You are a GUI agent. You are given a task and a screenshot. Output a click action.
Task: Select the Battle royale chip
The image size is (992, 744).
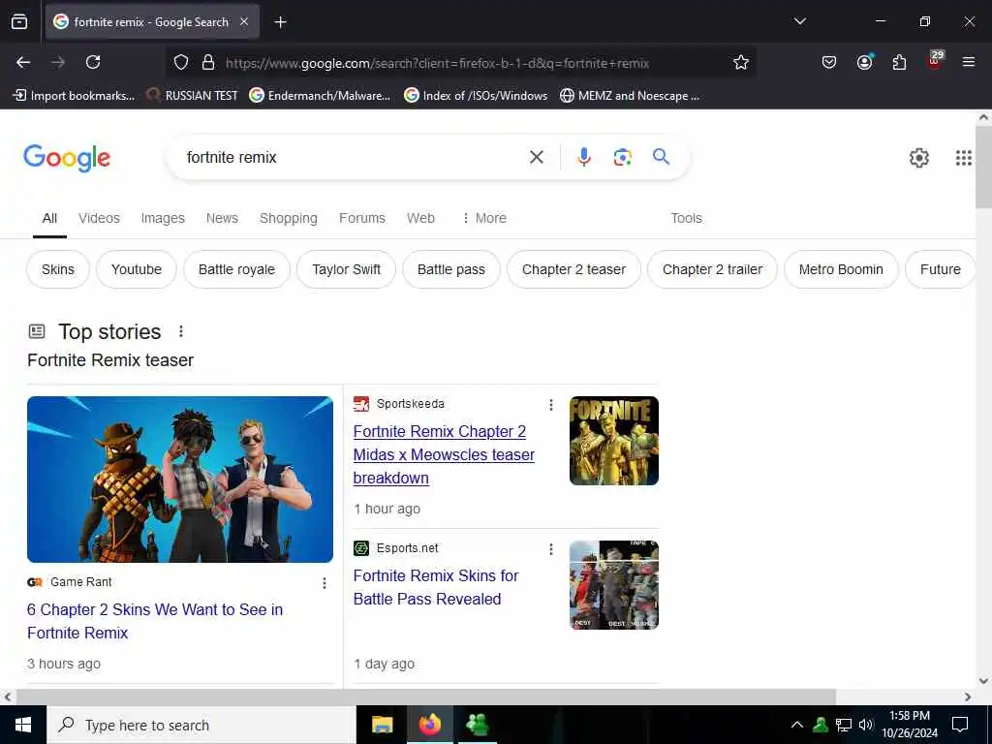point(236,269)
